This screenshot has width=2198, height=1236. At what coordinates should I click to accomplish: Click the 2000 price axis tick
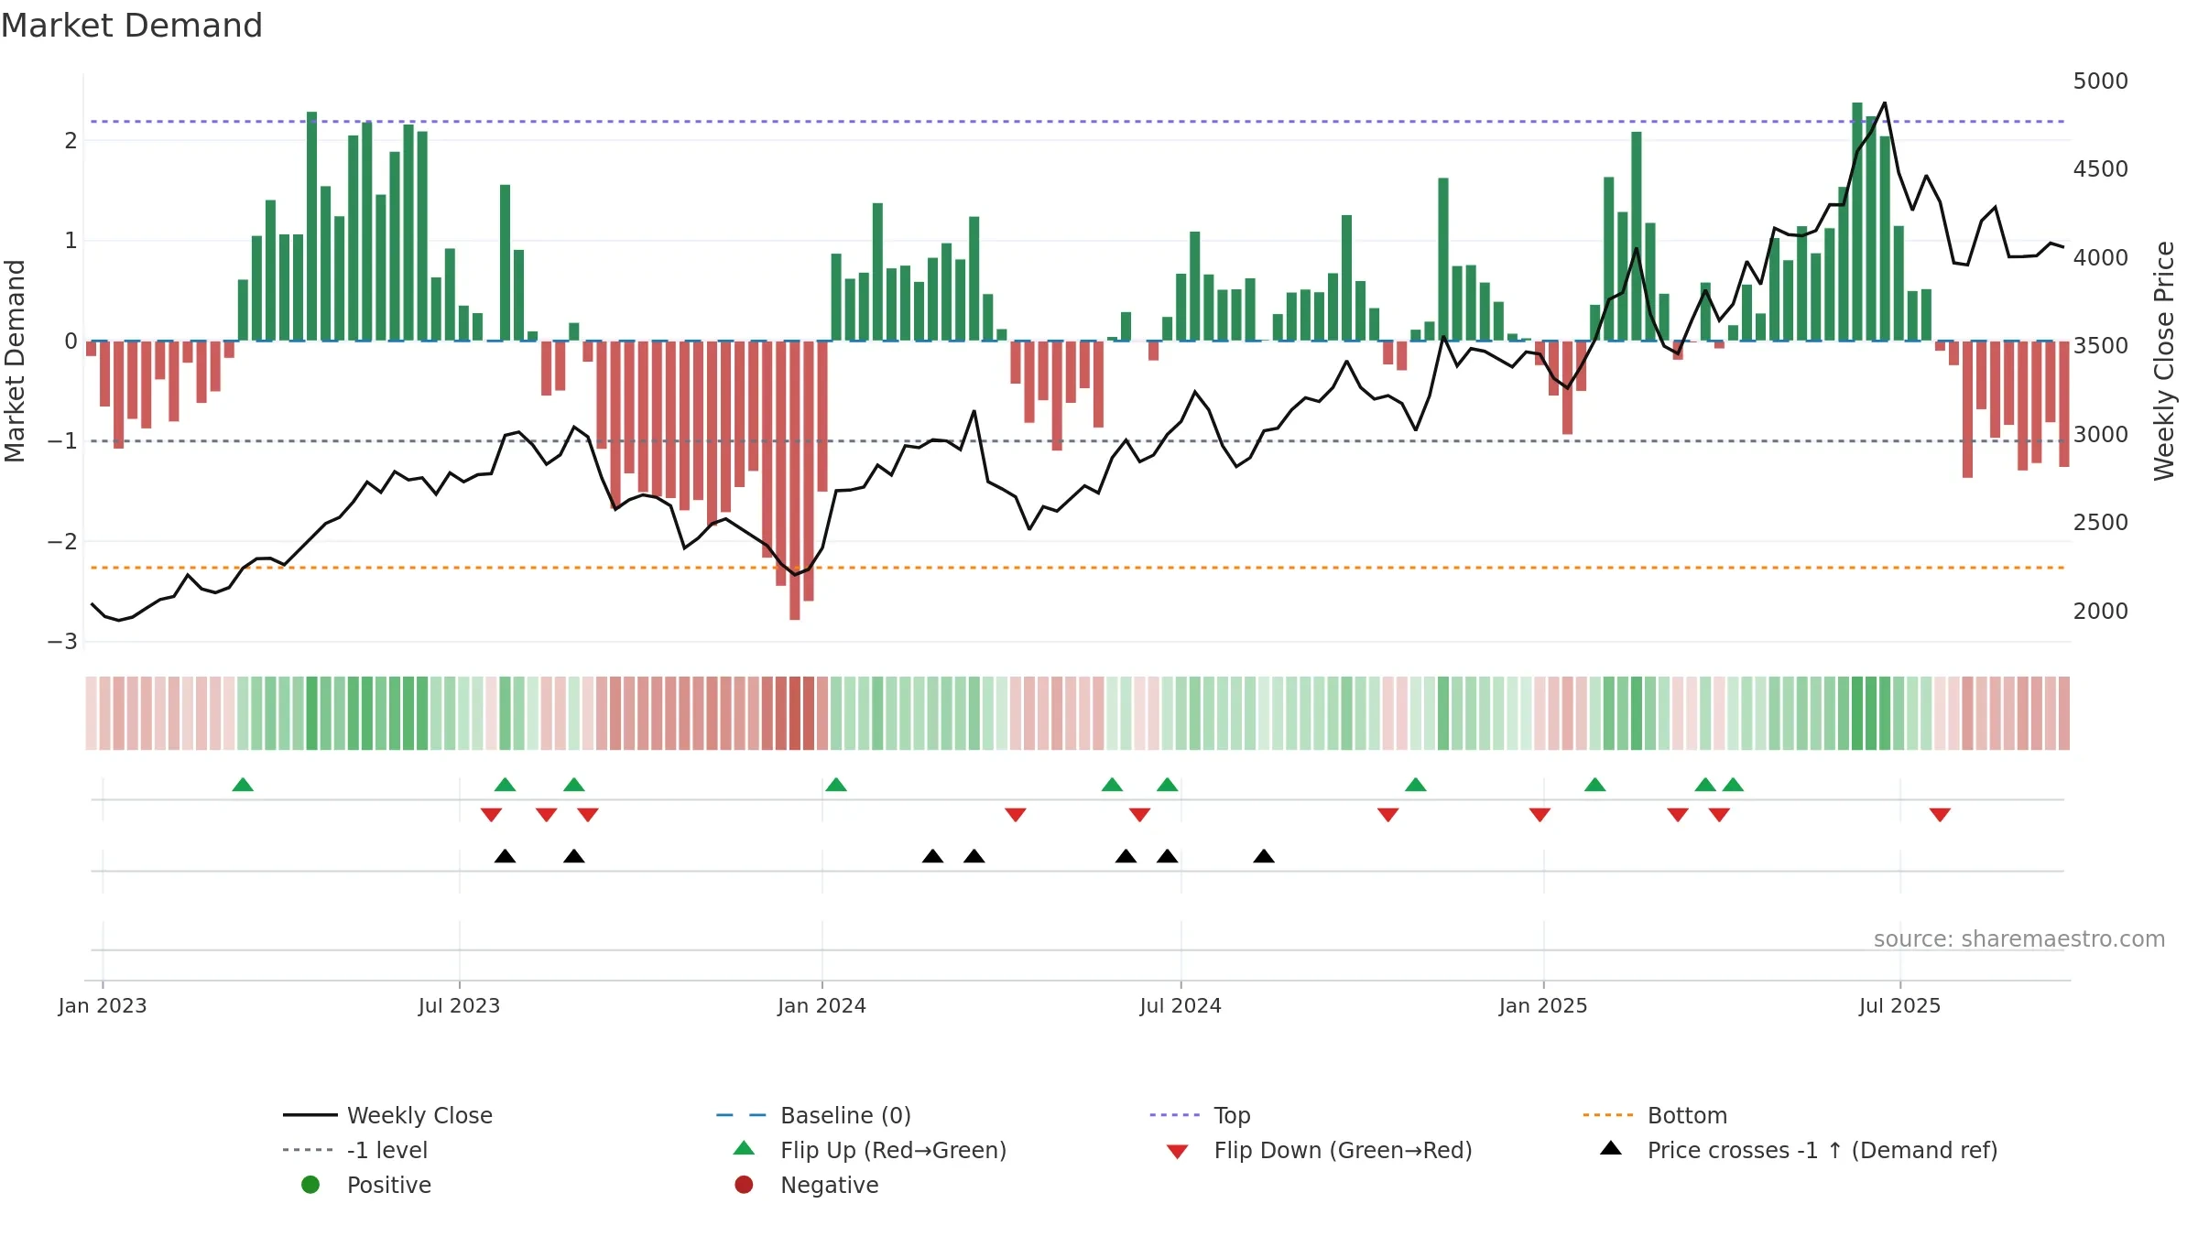pyautogui.click(x=2101, y=611)
